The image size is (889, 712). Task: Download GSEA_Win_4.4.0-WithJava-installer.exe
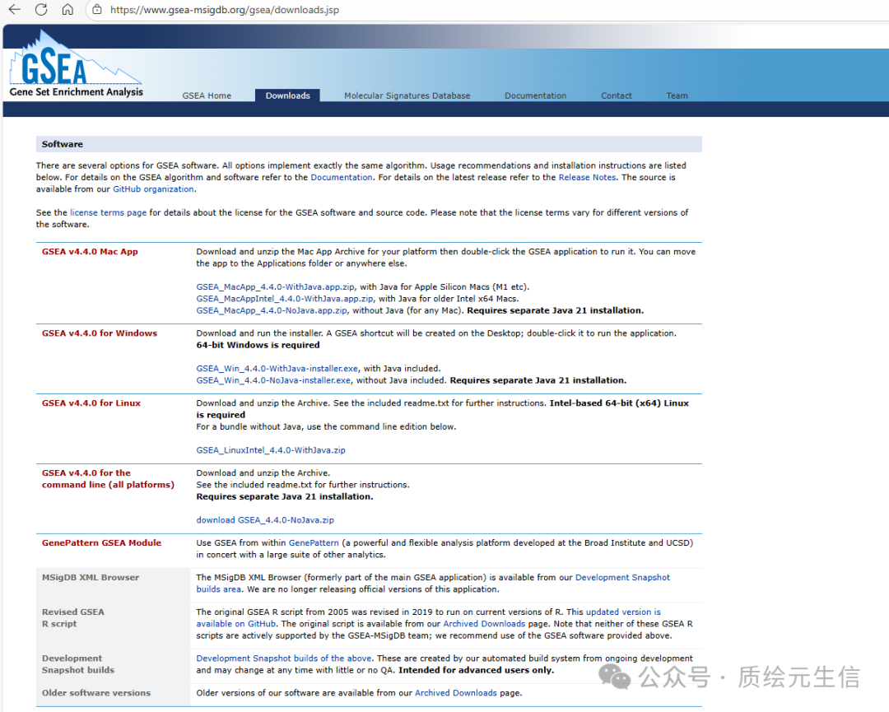pyautogui.click(x=277, y=369)
